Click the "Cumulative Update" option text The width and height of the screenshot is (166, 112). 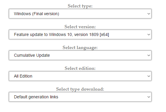32,55
